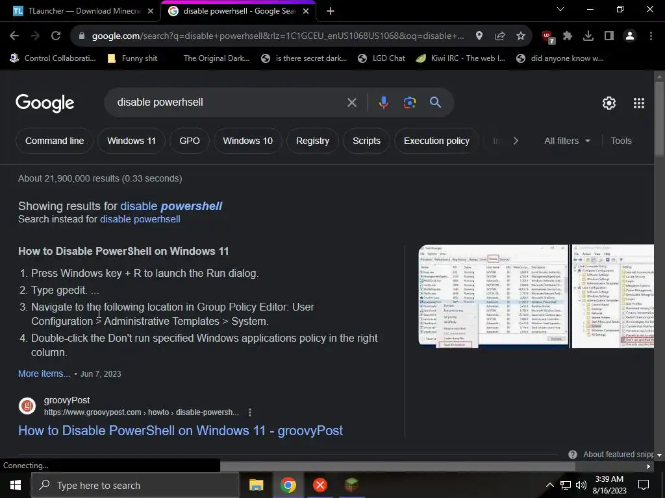This screenshot has height=498, width=665.
Task: Open Windows Start menu
Action: pyautogui.click(x=16, y=485)
